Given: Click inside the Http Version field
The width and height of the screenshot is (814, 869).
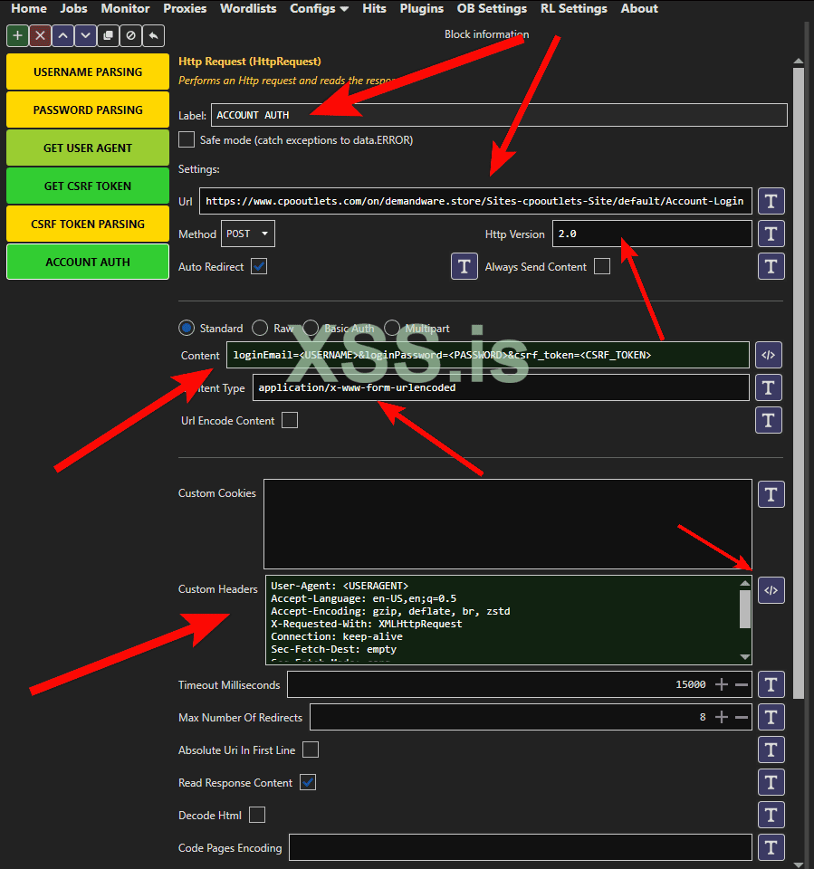Looking at the screenshot, I should tap(652, 234).
